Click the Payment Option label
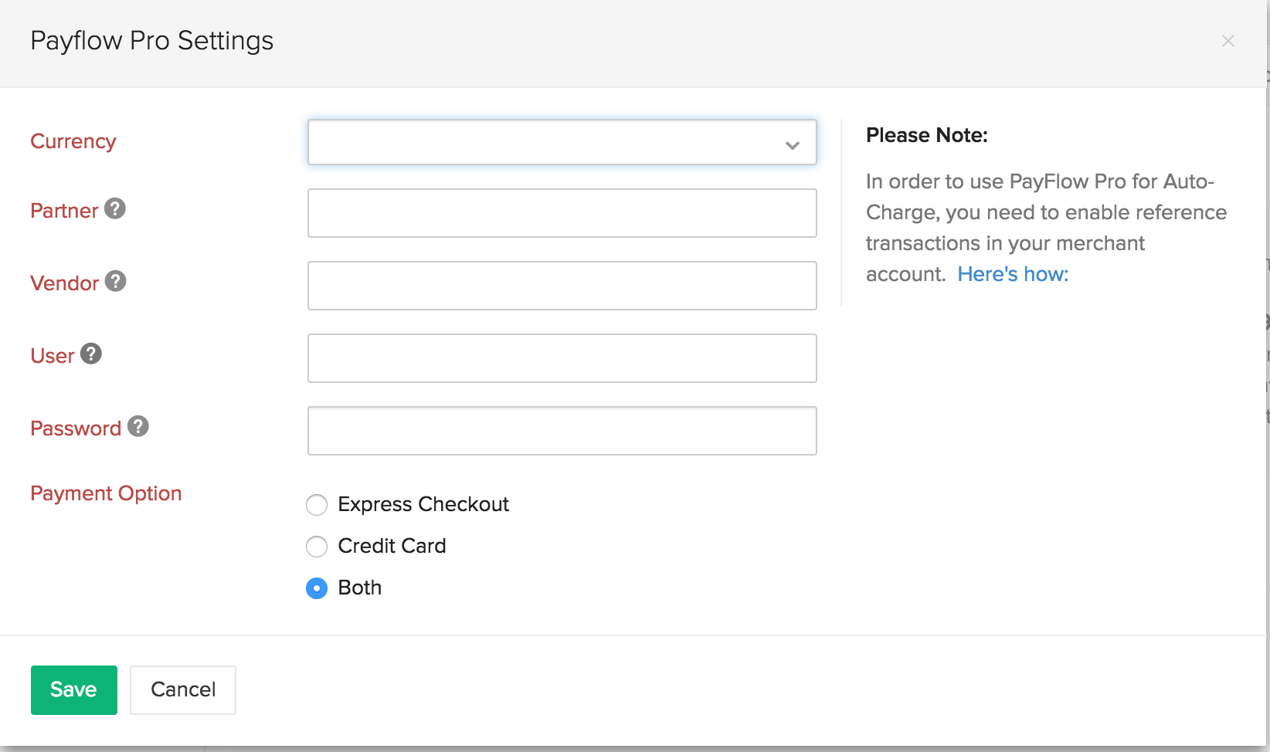The height and width of the screenshot is (752, 1270). [x=106, y=493]
